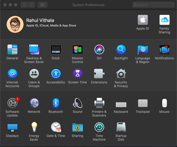The width and height of the screenshot is (177, 147).
Task: Focus the Search field
Action: 154,5
